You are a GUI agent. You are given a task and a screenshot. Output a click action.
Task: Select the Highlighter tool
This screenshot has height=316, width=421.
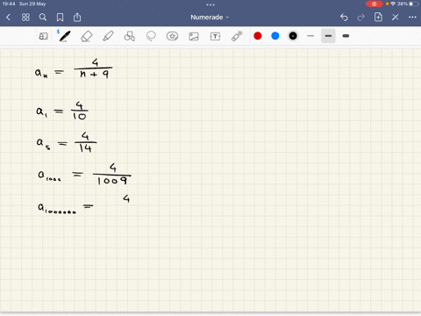coord(108,36)
